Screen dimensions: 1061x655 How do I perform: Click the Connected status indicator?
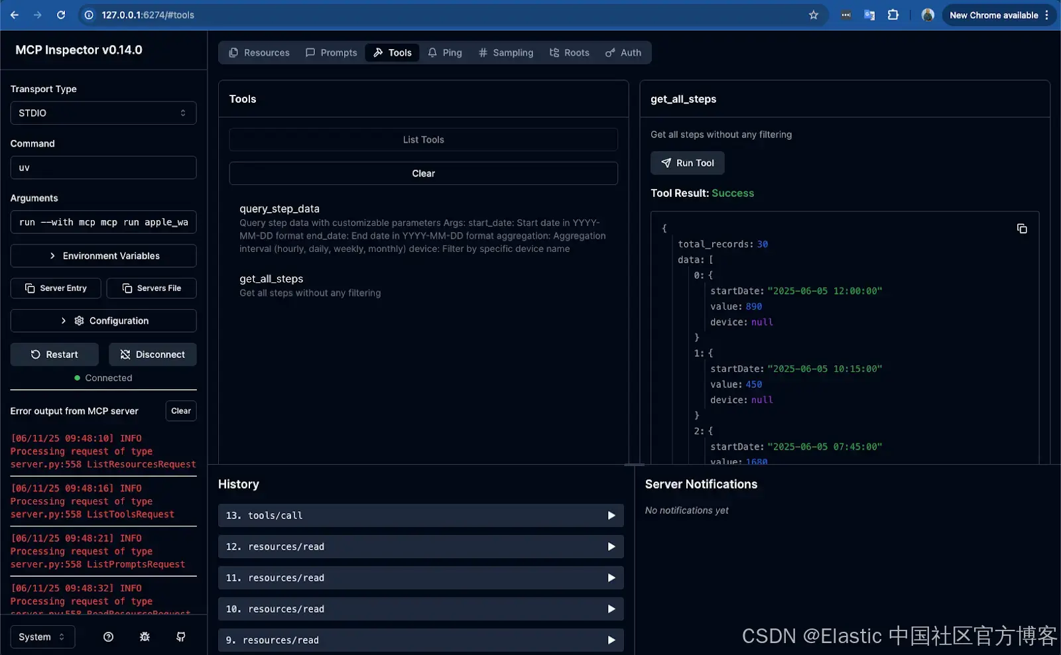tap(103, 378)
